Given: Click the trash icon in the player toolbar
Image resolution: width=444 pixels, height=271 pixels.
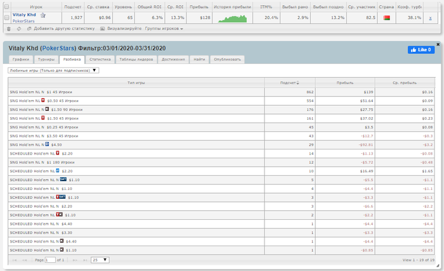Looking at the screenshot, I should [9, 29].
